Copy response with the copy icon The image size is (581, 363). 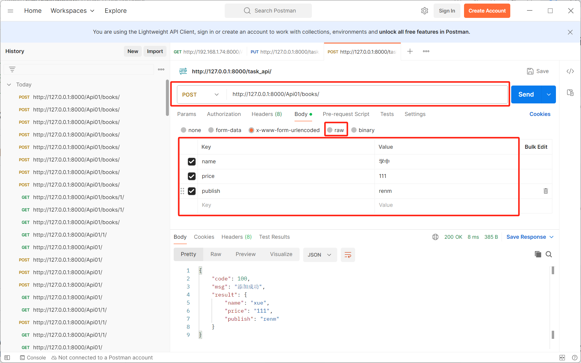coord(538,254)
